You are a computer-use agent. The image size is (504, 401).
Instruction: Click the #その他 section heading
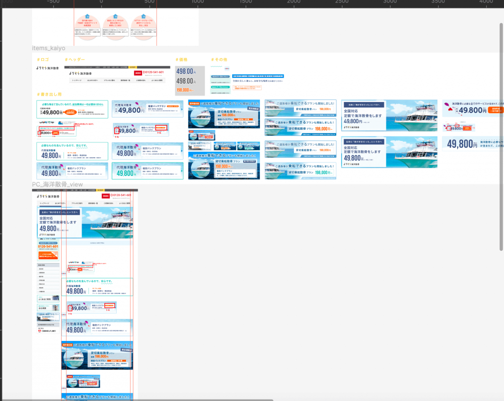click(219, 60)
